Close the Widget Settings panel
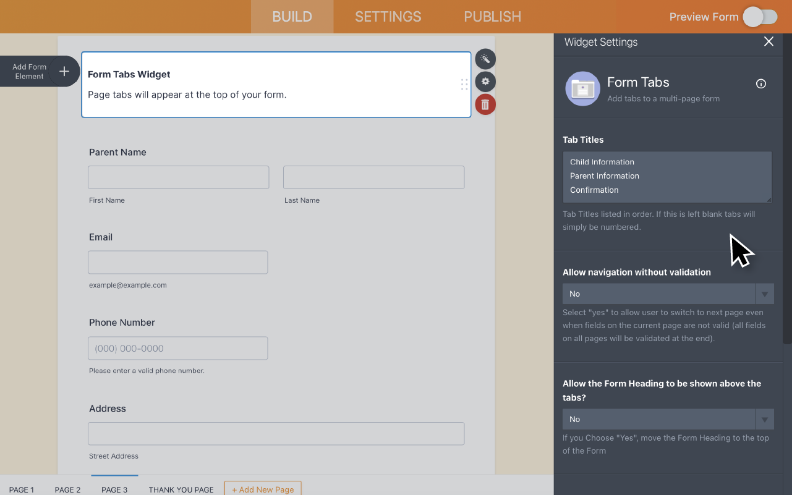The height and width of the screenshot is (495, 792). pos(769,41)
